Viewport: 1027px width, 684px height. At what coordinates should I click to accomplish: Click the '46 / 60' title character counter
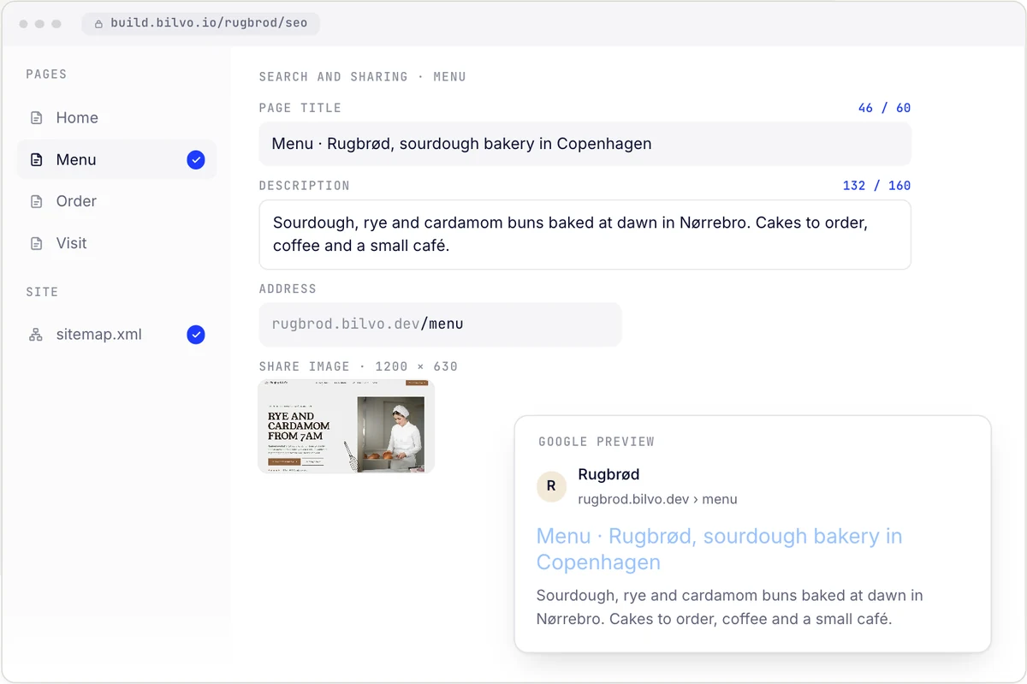884,108
